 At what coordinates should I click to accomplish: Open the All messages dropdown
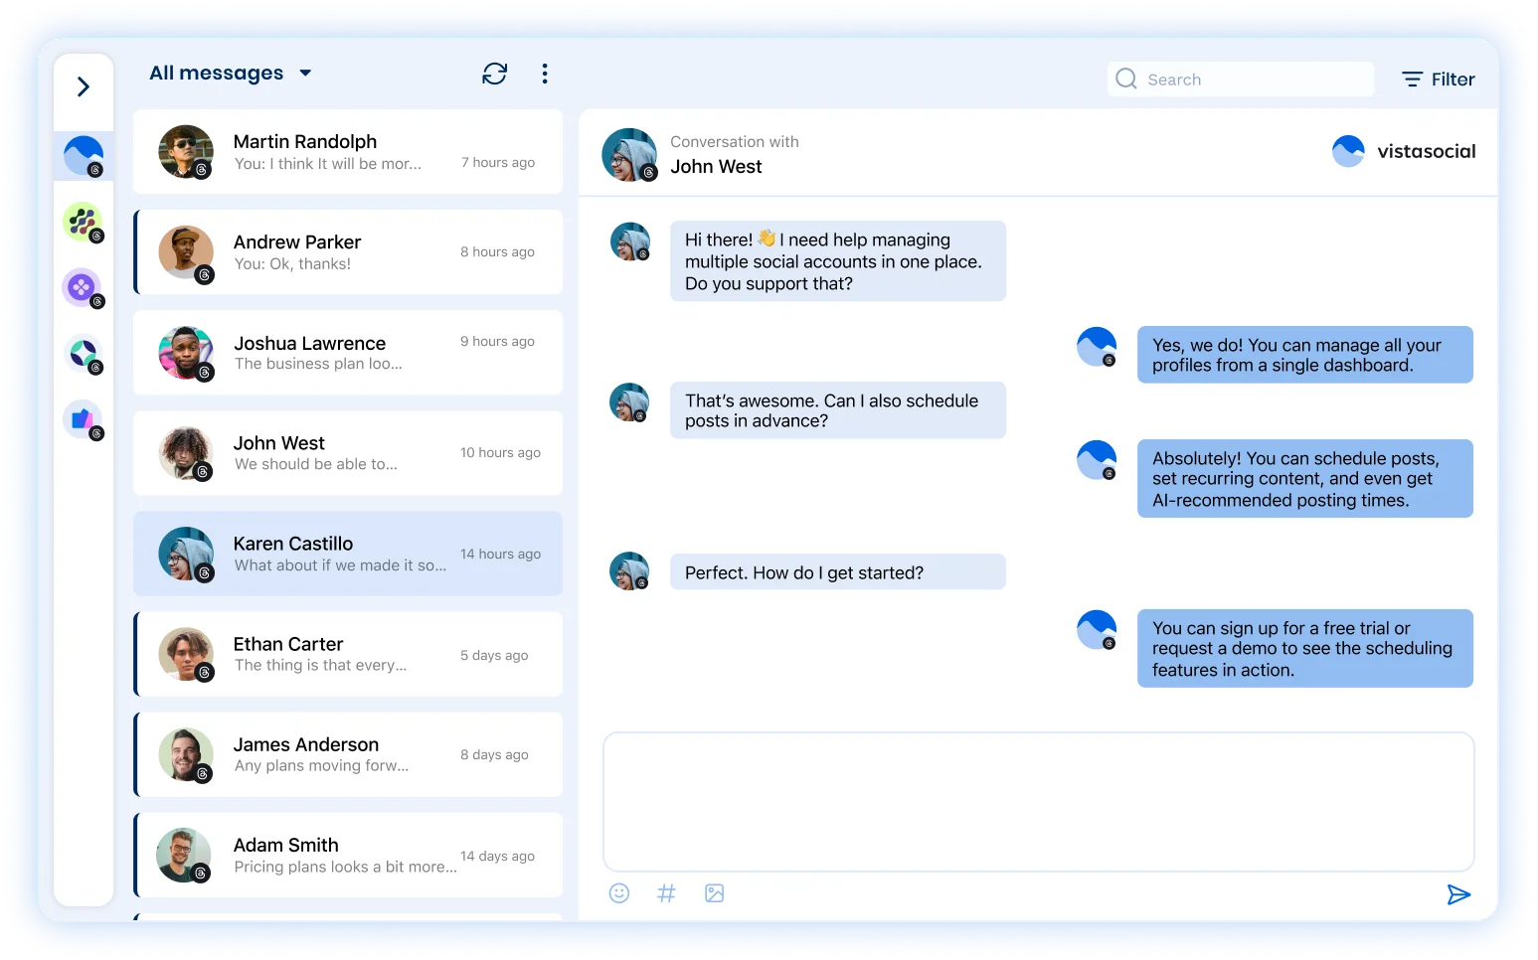(x=231, y=73)
